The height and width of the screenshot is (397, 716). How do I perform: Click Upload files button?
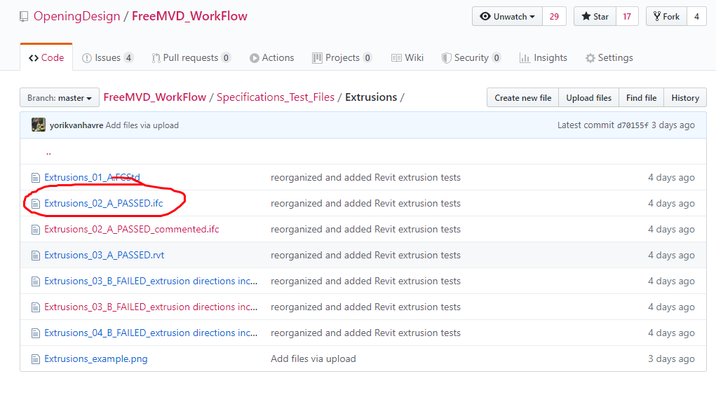pos(588,97)
